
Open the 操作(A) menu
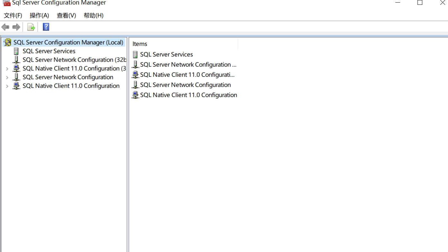coord(39,15)
